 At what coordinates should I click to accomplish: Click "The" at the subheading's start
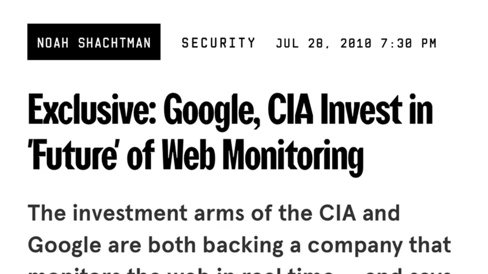pyautogui.click(x=47, y=213)
